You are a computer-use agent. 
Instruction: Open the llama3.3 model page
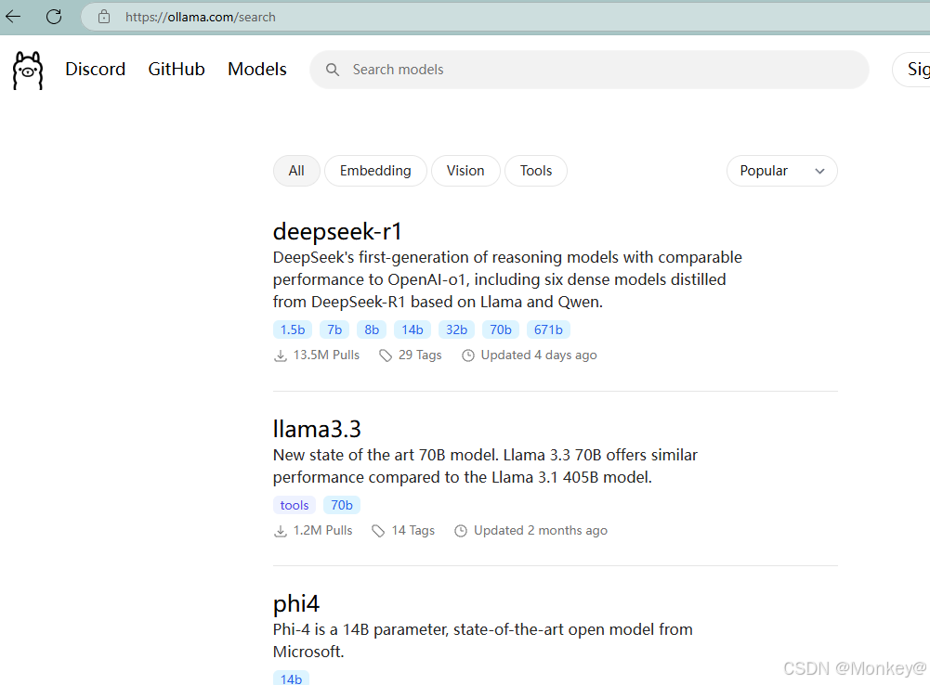click(317, 429)
